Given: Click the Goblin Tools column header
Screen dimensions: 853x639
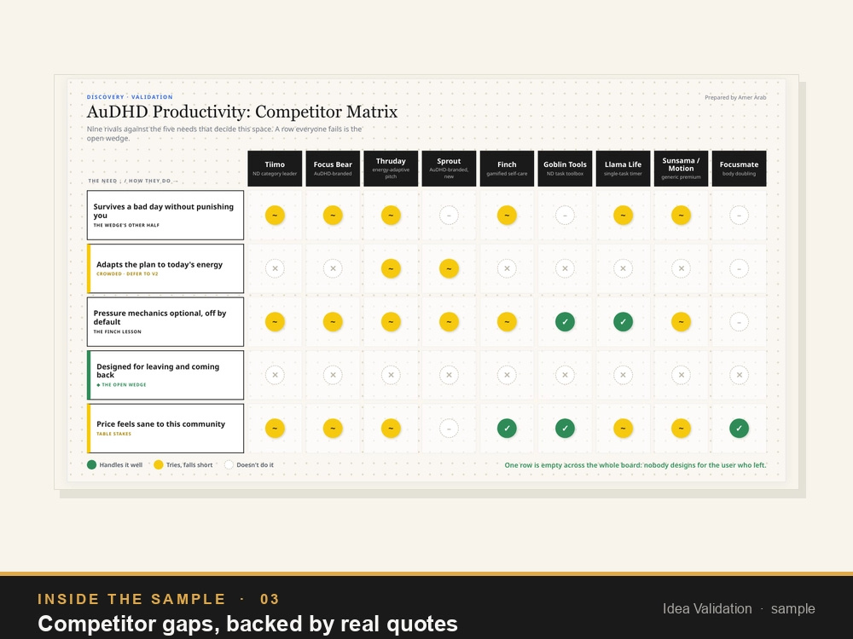Looking at the screenshot, I should [565, 169].
